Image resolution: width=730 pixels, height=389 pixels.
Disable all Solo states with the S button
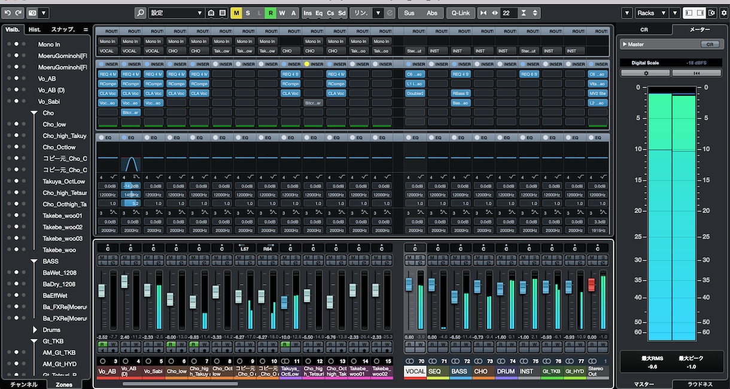point(248,13)
